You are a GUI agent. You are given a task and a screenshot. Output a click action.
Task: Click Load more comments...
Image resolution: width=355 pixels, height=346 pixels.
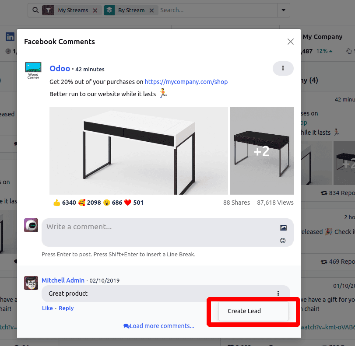159,326
